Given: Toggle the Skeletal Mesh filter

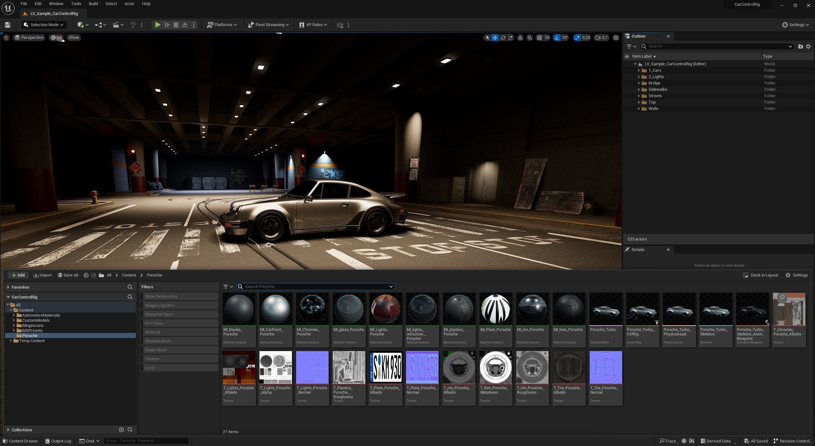Looking at the screenshot, I should (x=179, y=341).
